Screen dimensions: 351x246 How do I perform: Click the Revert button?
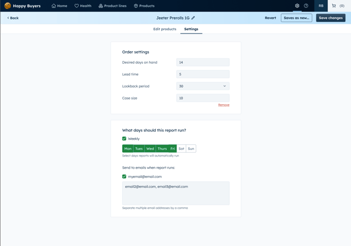tap(270, 18)
